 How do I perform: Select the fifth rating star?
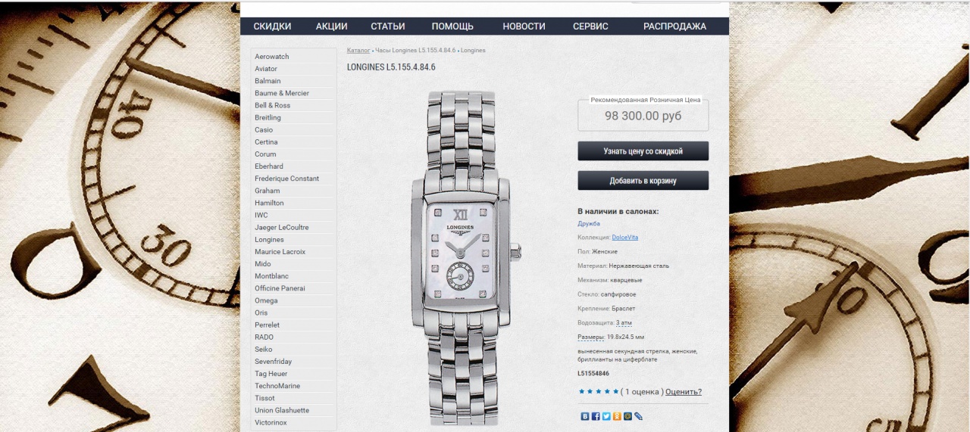tap(615, 391)
